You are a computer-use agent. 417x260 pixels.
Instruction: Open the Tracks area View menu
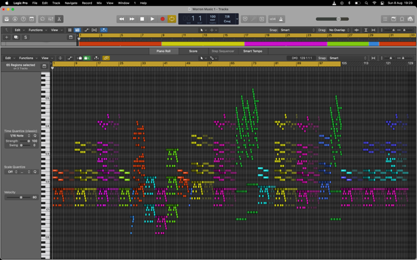click(x=57, y=30)
